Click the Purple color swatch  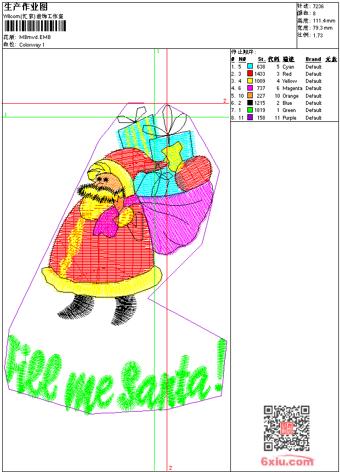[x=250, y=117]
